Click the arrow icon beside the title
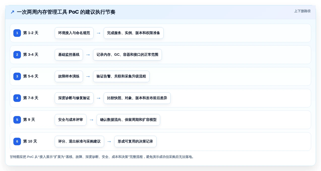Viewport: 321px width, 171px height. (x=12, y=12)
